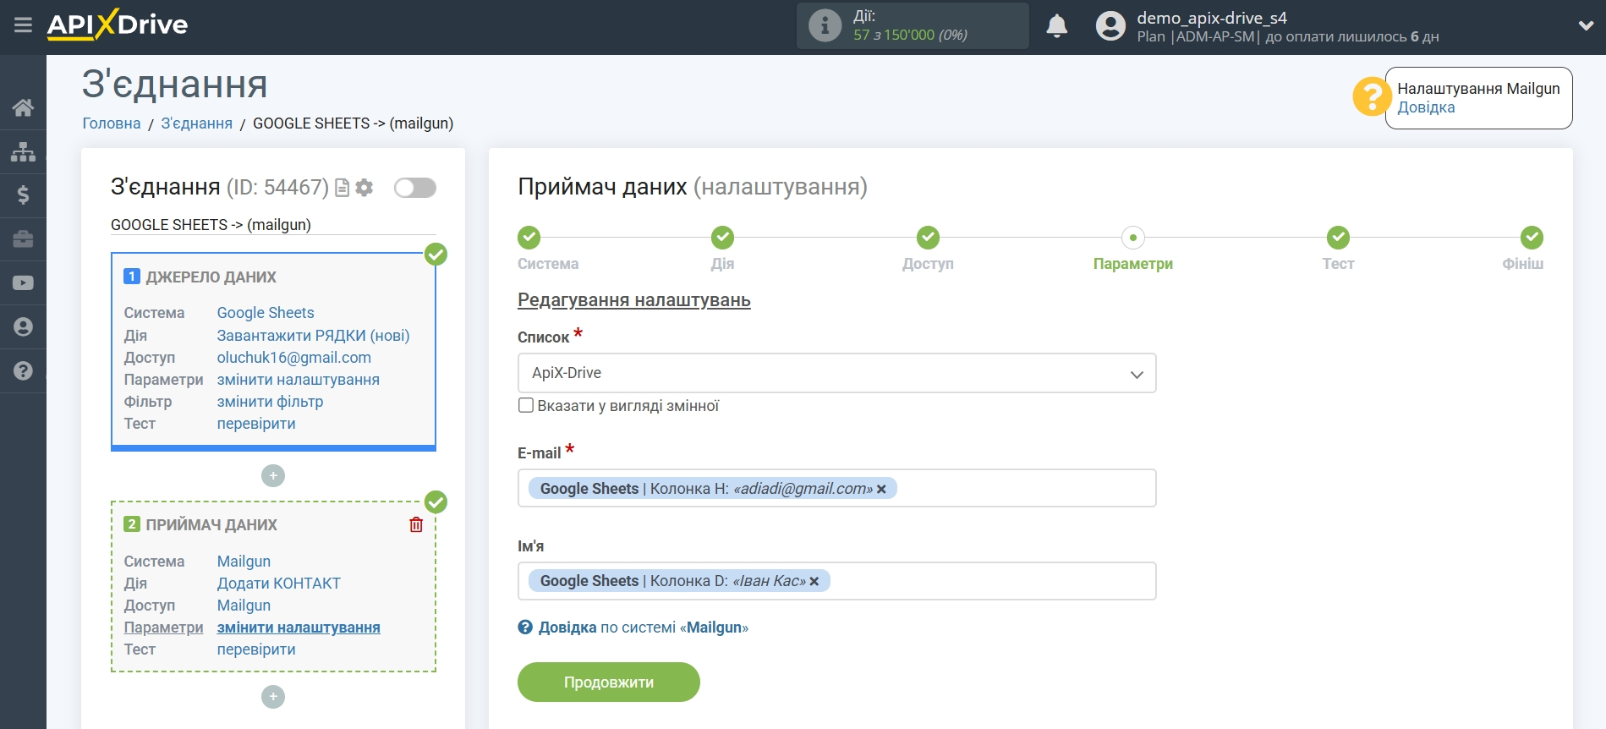Open Довідка по системі Mailgun link
The height and width of the screenshot is (729, 1606).
pyautogui.click(x=633, y=628)
